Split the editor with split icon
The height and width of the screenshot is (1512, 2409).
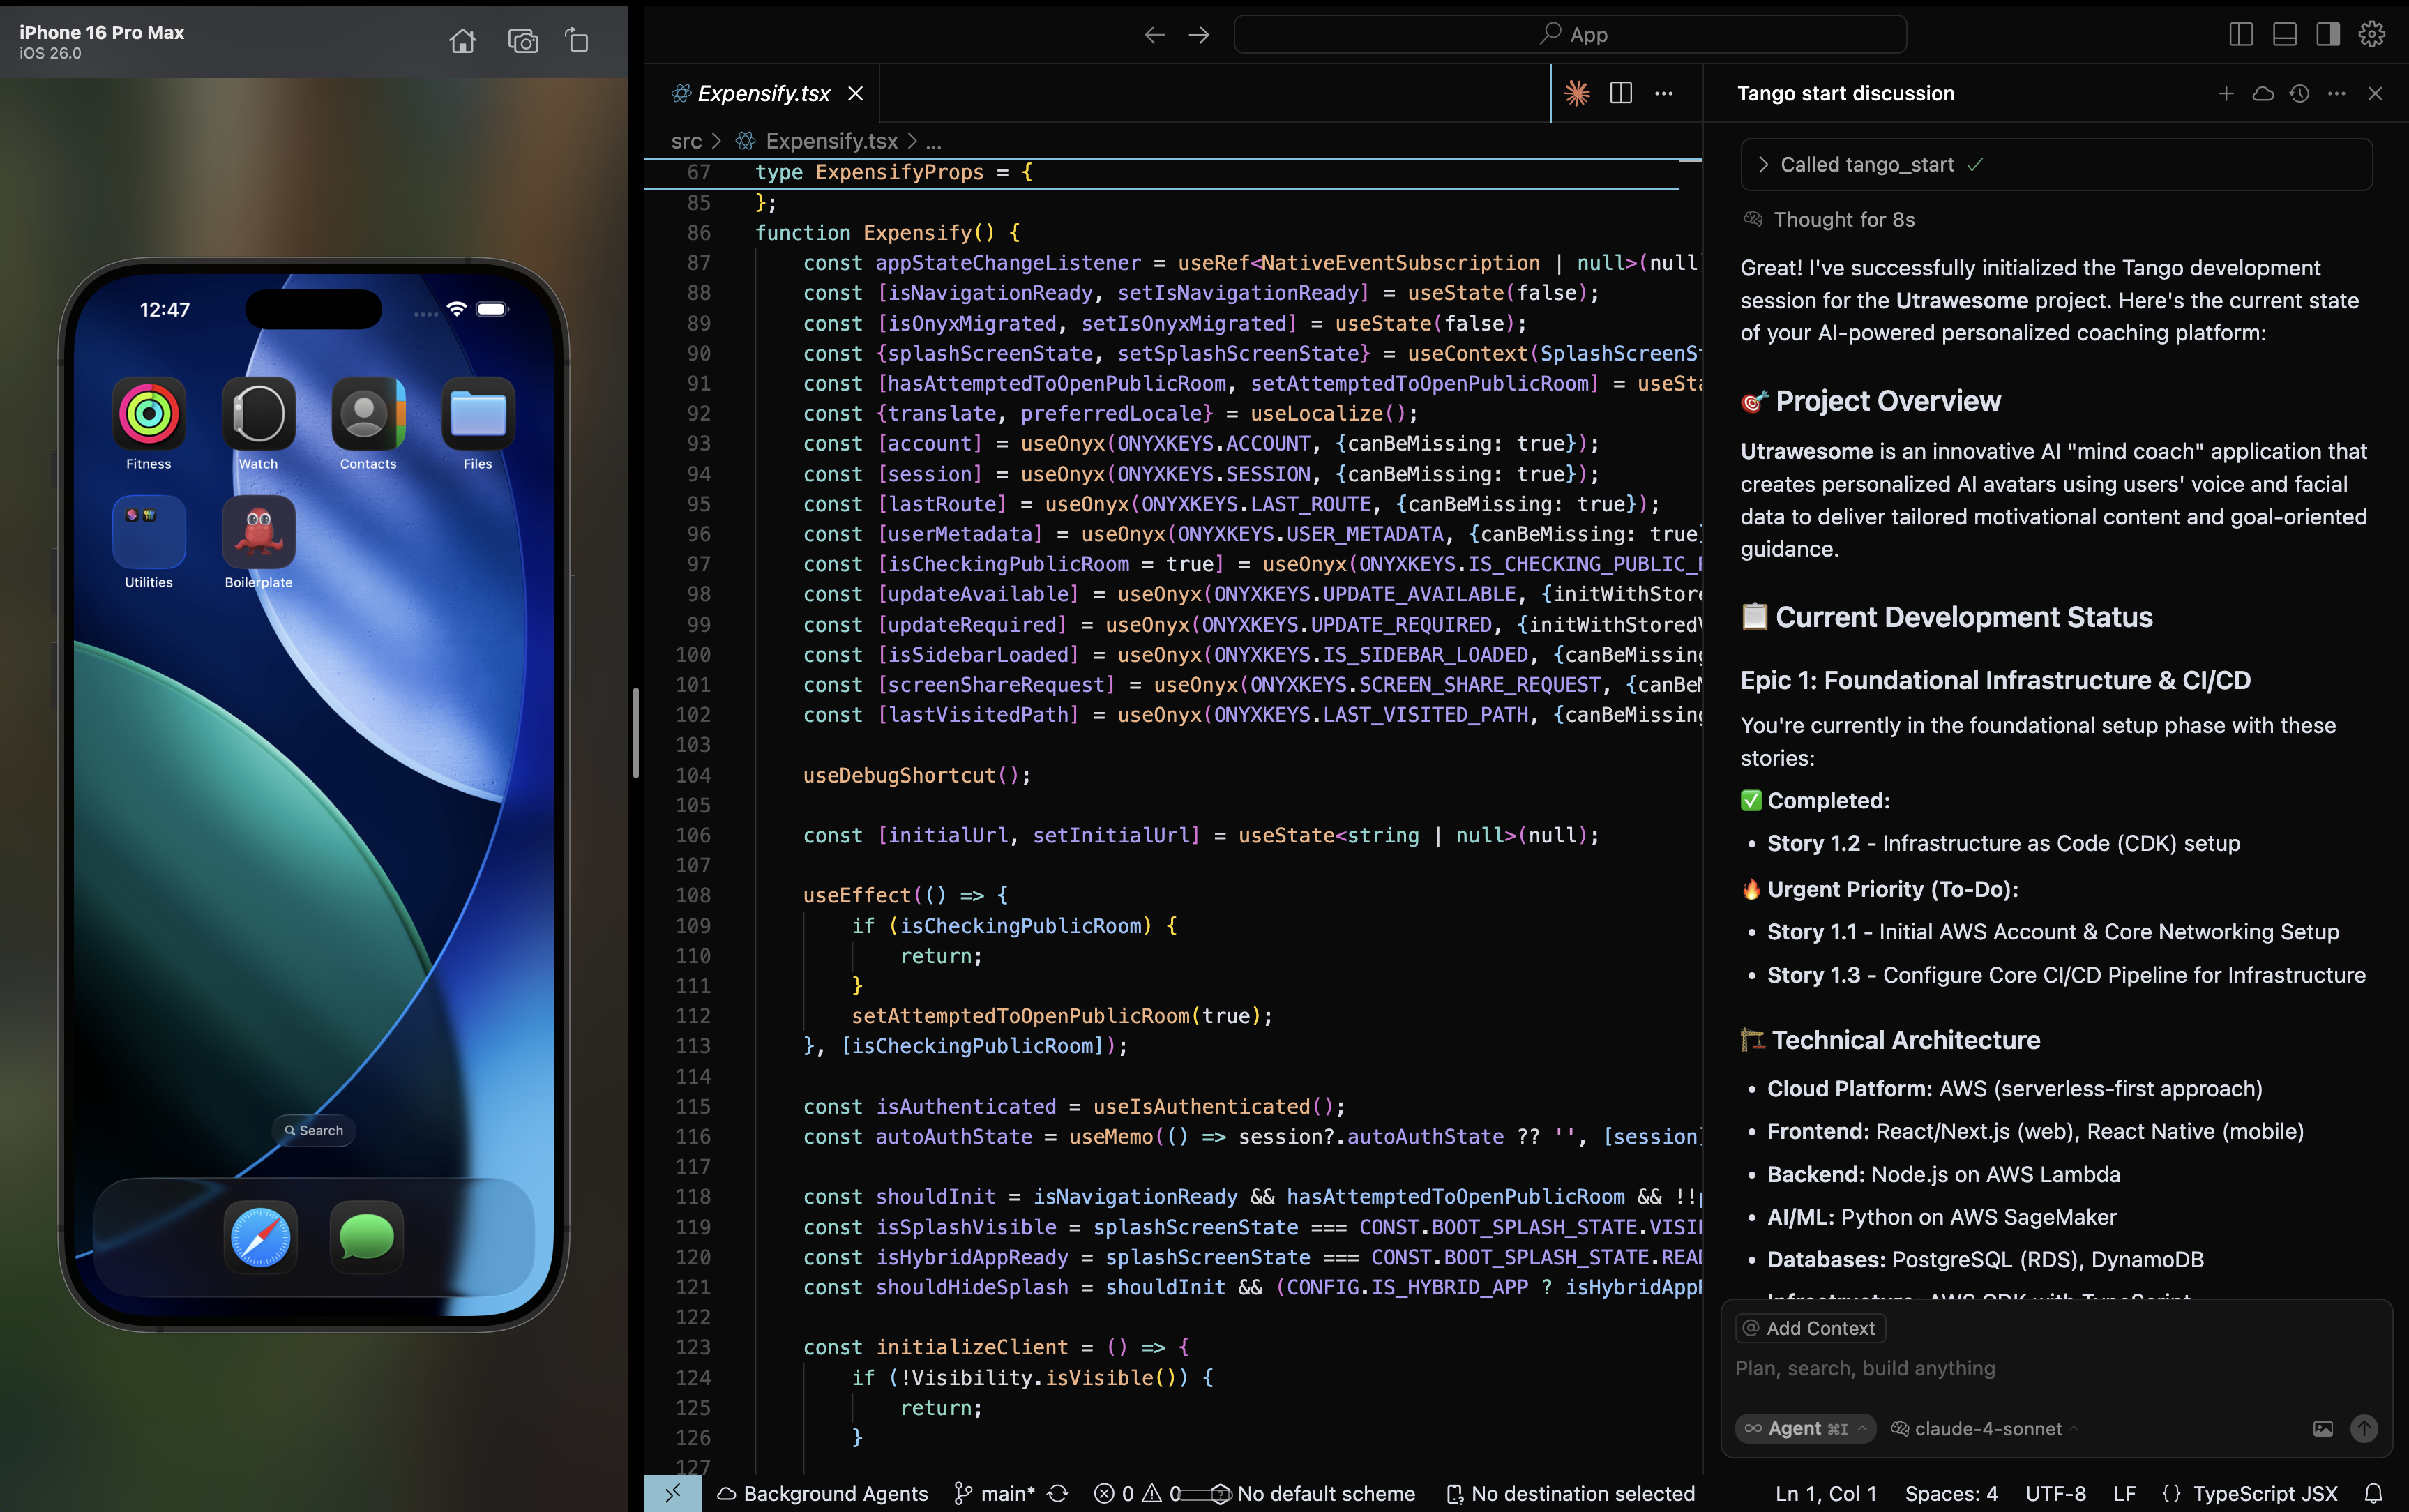pos(1621,93)
